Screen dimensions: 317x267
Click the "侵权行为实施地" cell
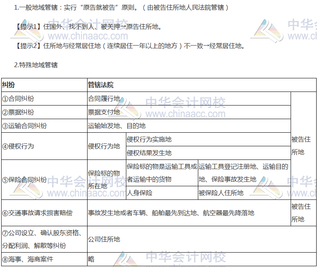(149, 139)
